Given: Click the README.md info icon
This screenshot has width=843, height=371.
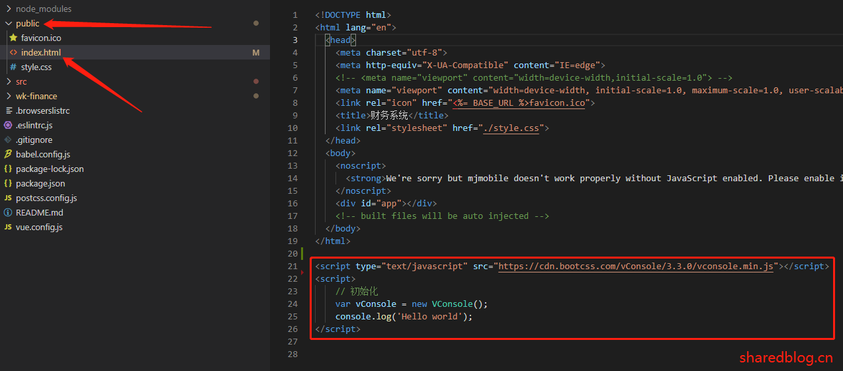Looking at the screenshot, I should [x=8, y=212].
